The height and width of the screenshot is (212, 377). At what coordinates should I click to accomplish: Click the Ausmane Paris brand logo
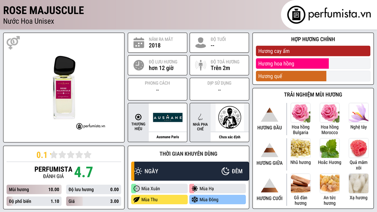click(168, 117)
